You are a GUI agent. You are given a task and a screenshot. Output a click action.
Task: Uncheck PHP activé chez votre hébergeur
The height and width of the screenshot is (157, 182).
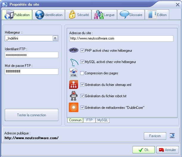[82, 51]
